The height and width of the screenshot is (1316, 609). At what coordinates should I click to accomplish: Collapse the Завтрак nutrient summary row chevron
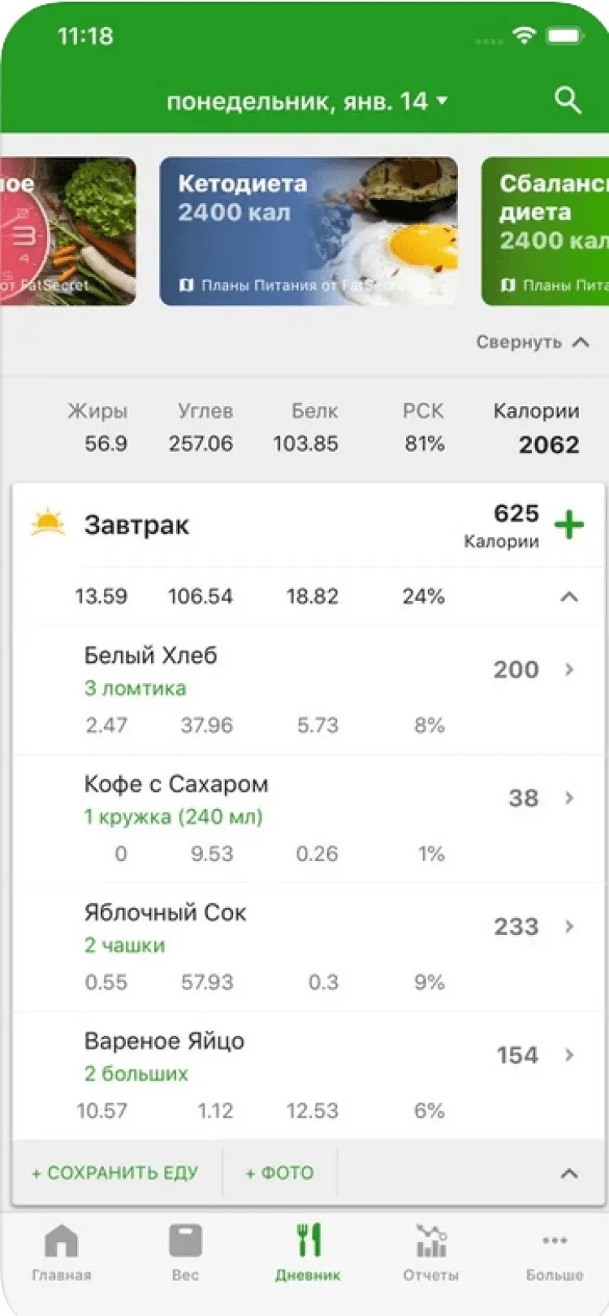(569, 597)
